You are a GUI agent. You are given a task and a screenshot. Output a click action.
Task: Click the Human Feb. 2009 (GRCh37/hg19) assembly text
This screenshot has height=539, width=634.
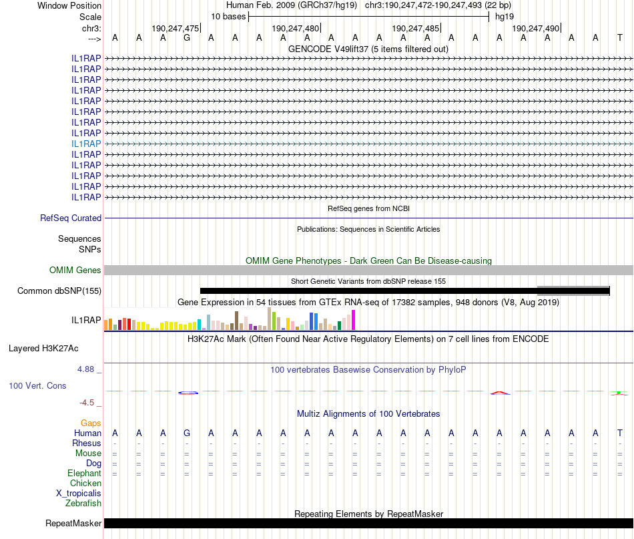[x=292, y=5]
